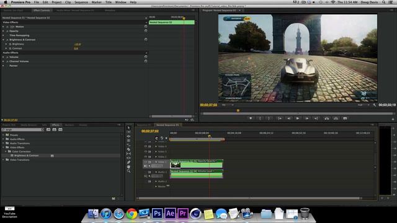Screen dimensions: 397x223
Task: Reset the Channel Volume effect
Action: [x=146, y=61]
